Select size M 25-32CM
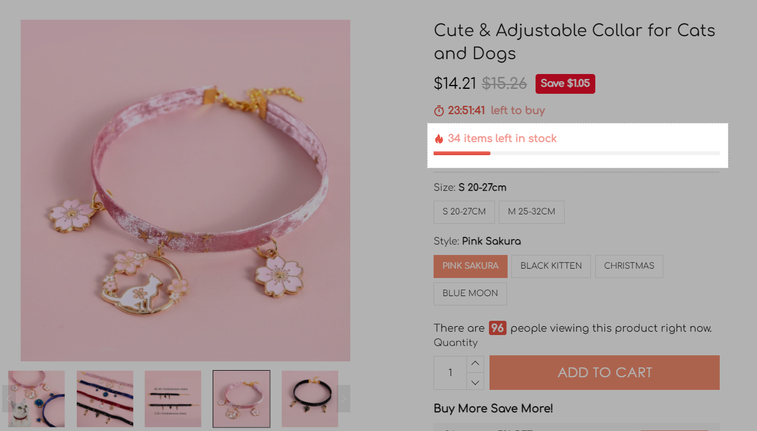Screen dimensions: 757x431 pyautogui.click(x=531, y=212)
